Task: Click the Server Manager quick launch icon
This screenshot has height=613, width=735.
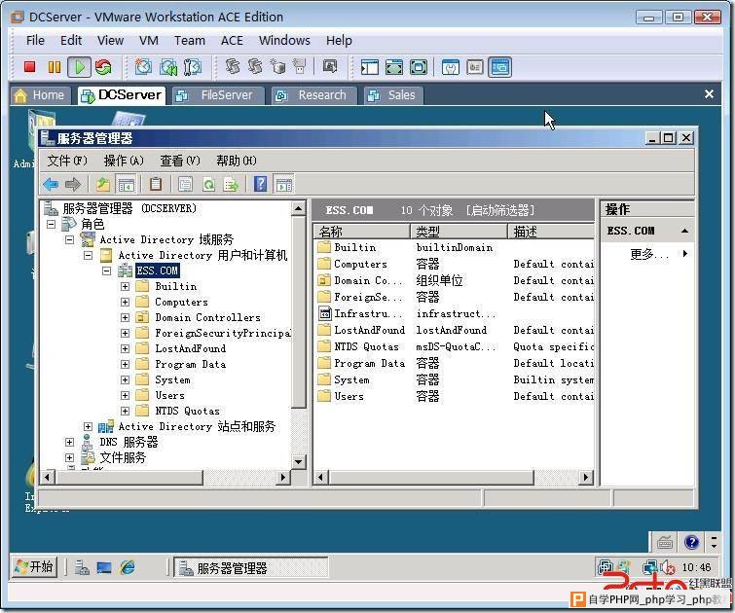Action: tap(82, 568)
